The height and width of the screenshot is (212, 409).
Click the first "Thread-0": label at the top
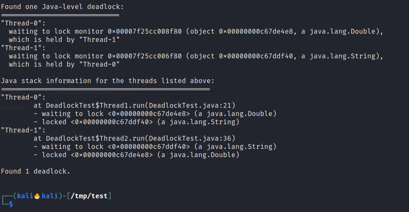pyautogui.click(x=23, y=23)
